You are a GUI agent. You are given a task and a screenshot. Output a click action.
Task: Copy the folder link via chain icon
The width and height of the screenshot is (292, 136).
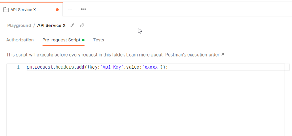pos(82,25)
